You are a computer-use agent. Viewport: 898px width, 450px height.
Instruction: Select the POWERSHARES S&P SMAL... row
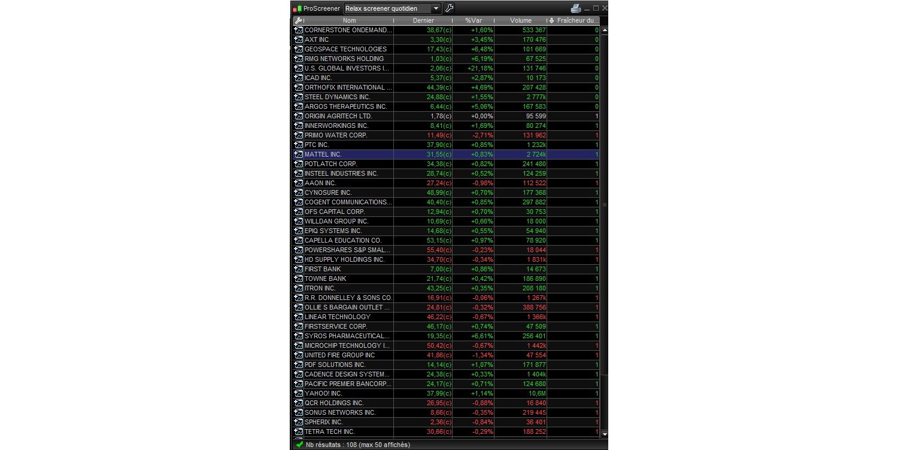click(447, 250)
